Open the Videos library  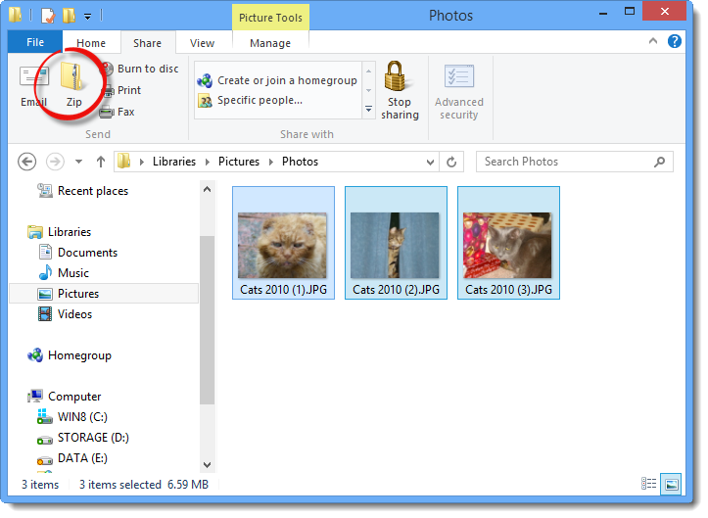click(66, 314)
